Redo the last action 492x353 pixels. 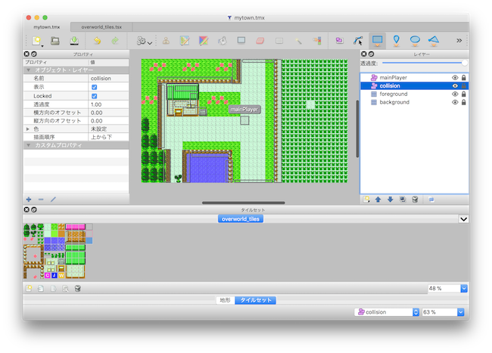pos(115,41)
